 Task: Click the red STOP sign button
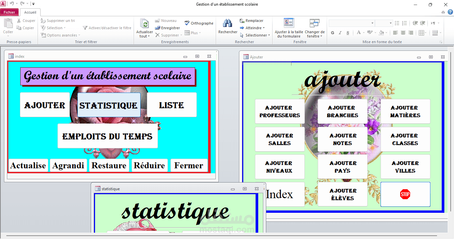click(405, 194)
